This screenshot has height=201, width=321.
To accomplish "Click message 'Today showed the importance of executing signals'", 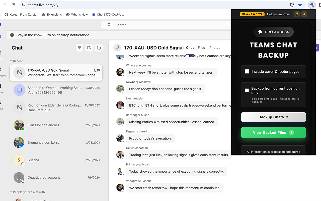I will pyautogui.click(x=176, y=171).
